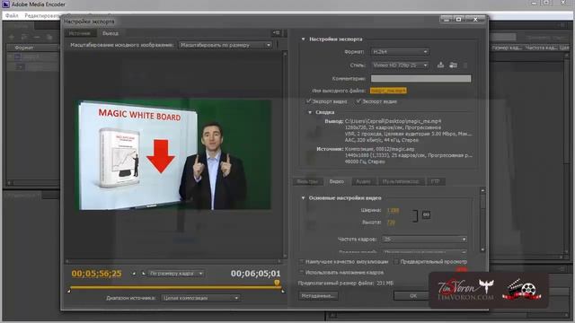Switch to the Аудио tab
The height and width of the screenshot is (323, 575).
pyautogui.click(x=363, y=181)
